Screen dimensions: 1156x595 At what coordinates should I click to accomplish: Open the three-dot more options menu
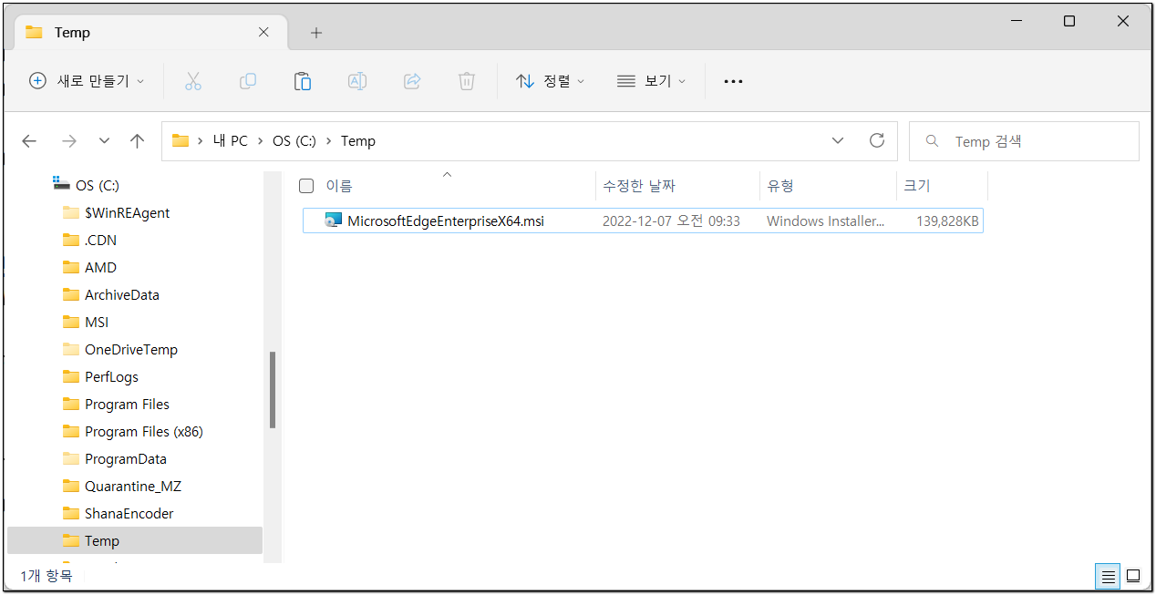[x=733, y=81]
